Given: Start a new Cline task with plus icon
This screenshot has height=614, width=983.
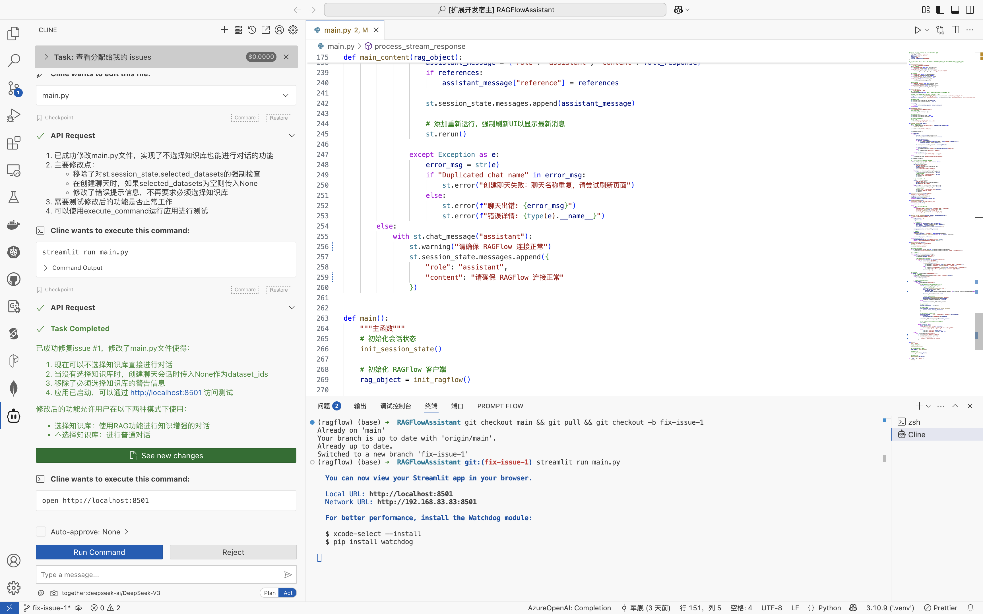Looking at the screenshot, I should click(224, 30).
